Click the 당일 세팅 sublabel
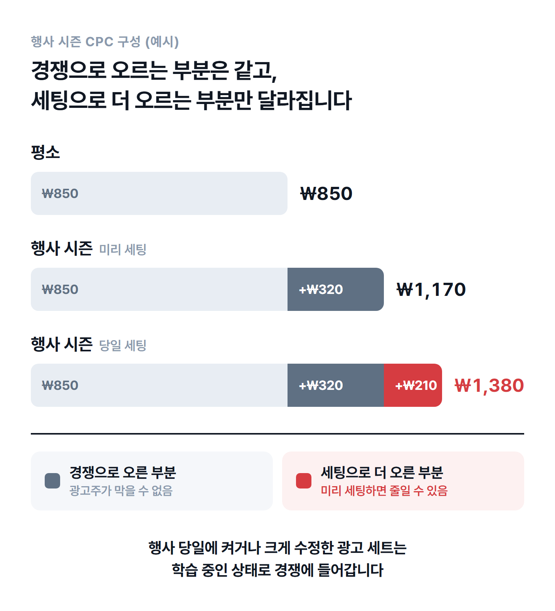555x611 pixels. point(123,345)
